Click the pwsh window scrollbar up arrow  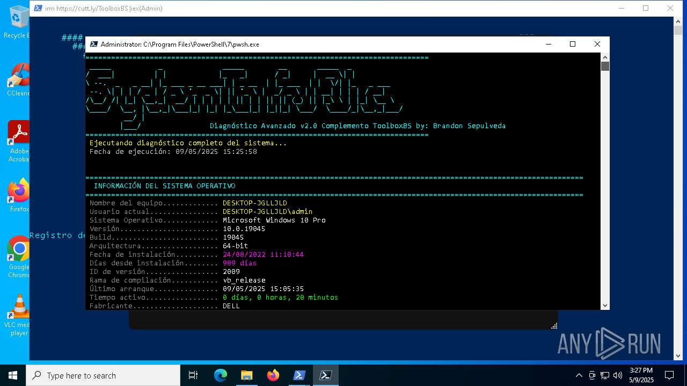coord(605,57)
